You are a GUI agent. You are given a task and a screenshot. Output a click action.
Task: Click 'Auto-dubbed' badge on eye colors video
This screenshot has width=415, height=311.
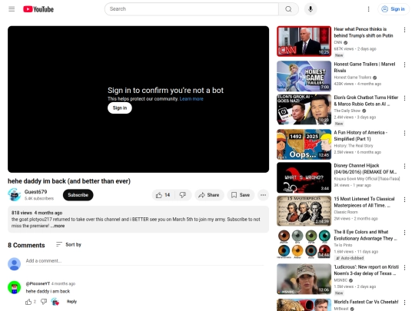[350, 258]
